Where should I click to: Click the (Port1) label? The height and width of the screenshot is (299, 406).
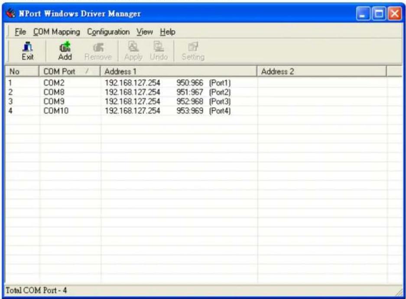220,83
